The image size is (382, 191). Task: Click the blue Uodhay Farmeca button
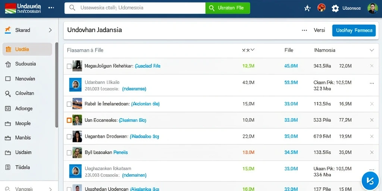(354, 31)
